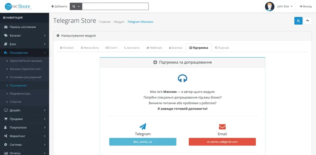
Task: Expand the Продажи menu
Action: 24,119
